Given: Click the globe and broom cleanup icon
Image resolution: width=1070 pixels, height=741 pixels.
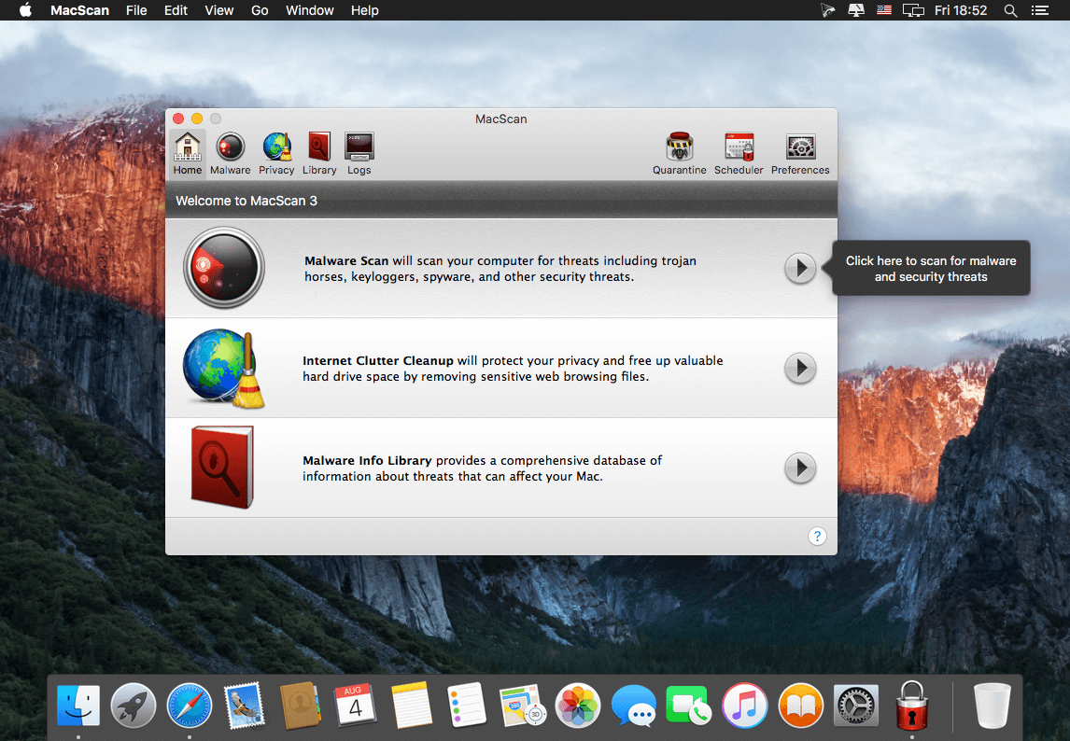Looking at the screenshot, I should pos(224,369).
